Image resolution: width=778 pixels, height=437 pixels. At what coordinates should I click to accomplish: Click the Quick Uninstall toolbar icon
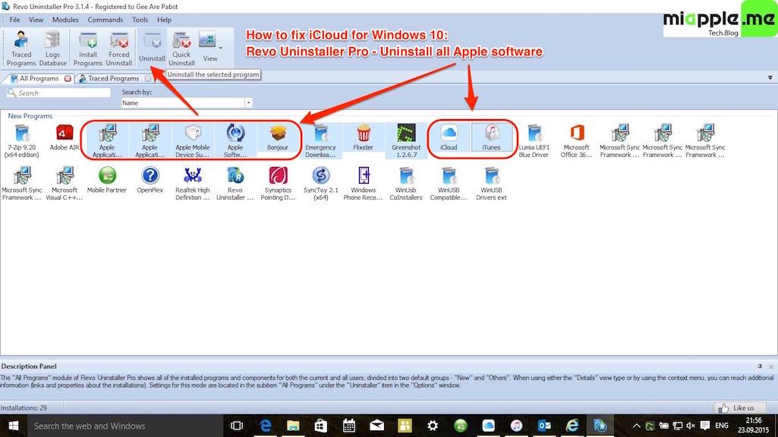coord(181,48)
